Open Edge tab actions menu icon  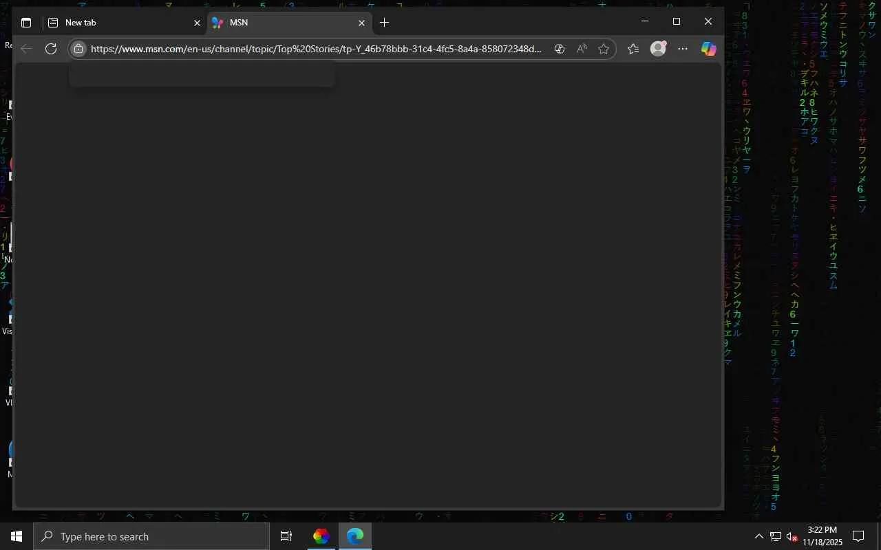point(26,23)
